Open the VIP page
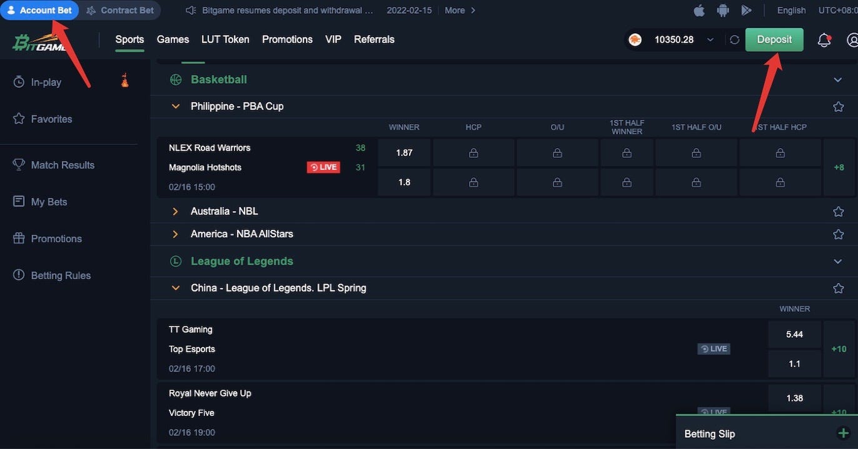 pos(333,39)
